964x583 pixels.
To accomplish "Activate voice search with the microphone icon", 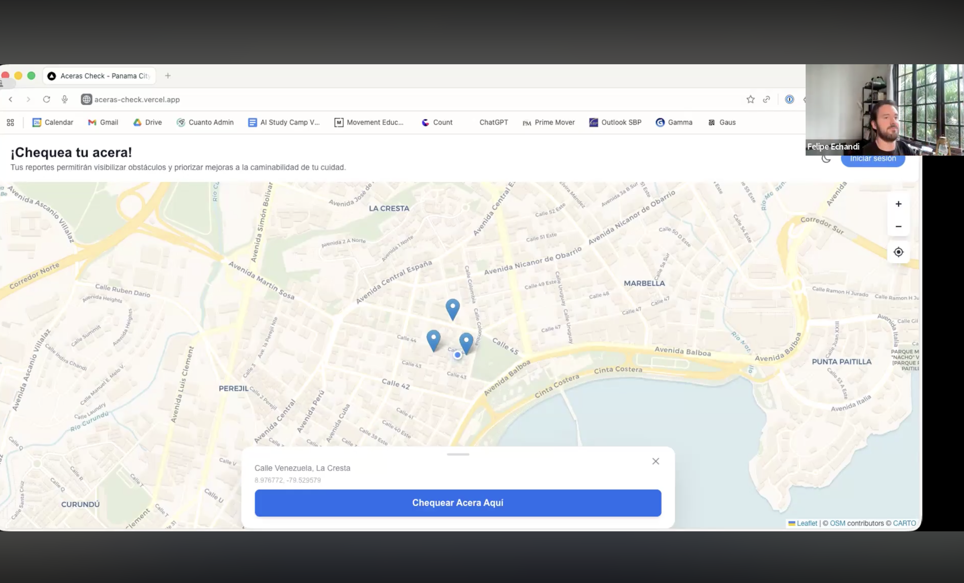I will click(65, 99).
